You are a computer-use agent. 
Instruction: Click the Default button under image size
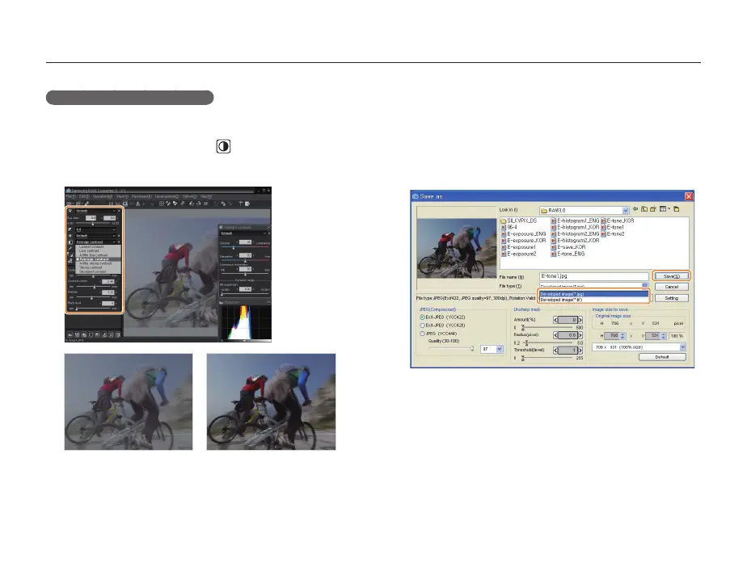662,357
